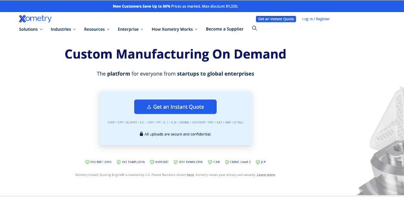Click the Xometry logo

35,19
